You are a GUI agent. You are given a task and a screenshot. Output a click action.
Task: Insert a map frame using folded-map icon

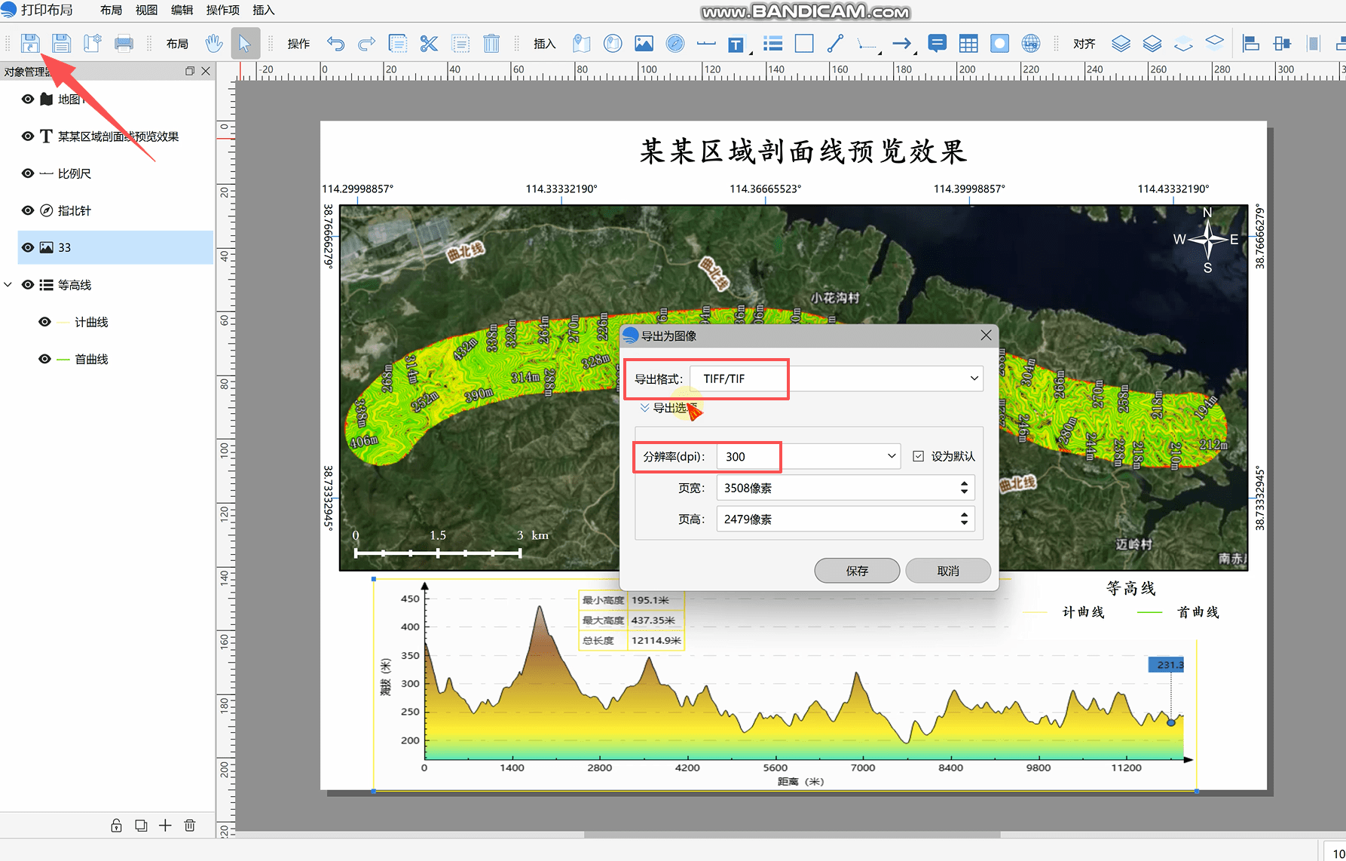[x=581, y=43]
